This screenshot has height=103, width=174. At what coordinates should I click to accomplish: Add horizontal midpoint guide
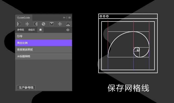60,24
